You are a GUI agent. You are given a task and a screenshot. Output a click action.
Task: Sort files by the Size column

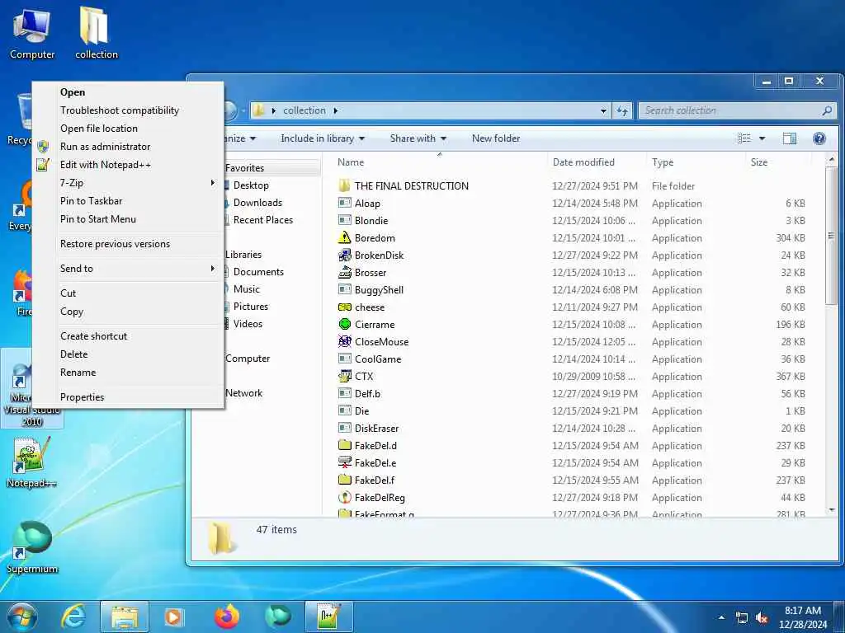point(779,162)
